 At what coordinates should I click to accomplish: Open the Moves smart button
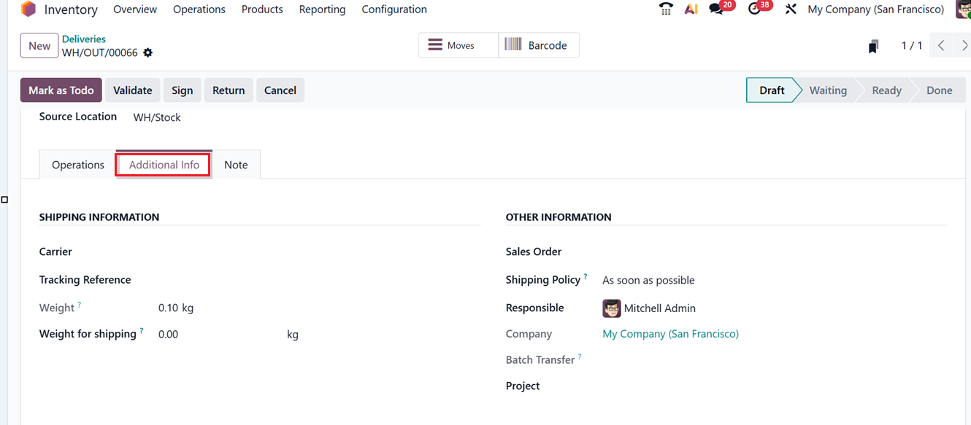(458, 44)
